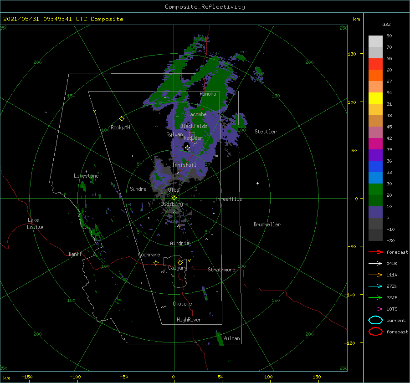The width and height of the screenshot is (410, 383).
Task: Click the Composite_Reflectivity title
Action: 205,7
